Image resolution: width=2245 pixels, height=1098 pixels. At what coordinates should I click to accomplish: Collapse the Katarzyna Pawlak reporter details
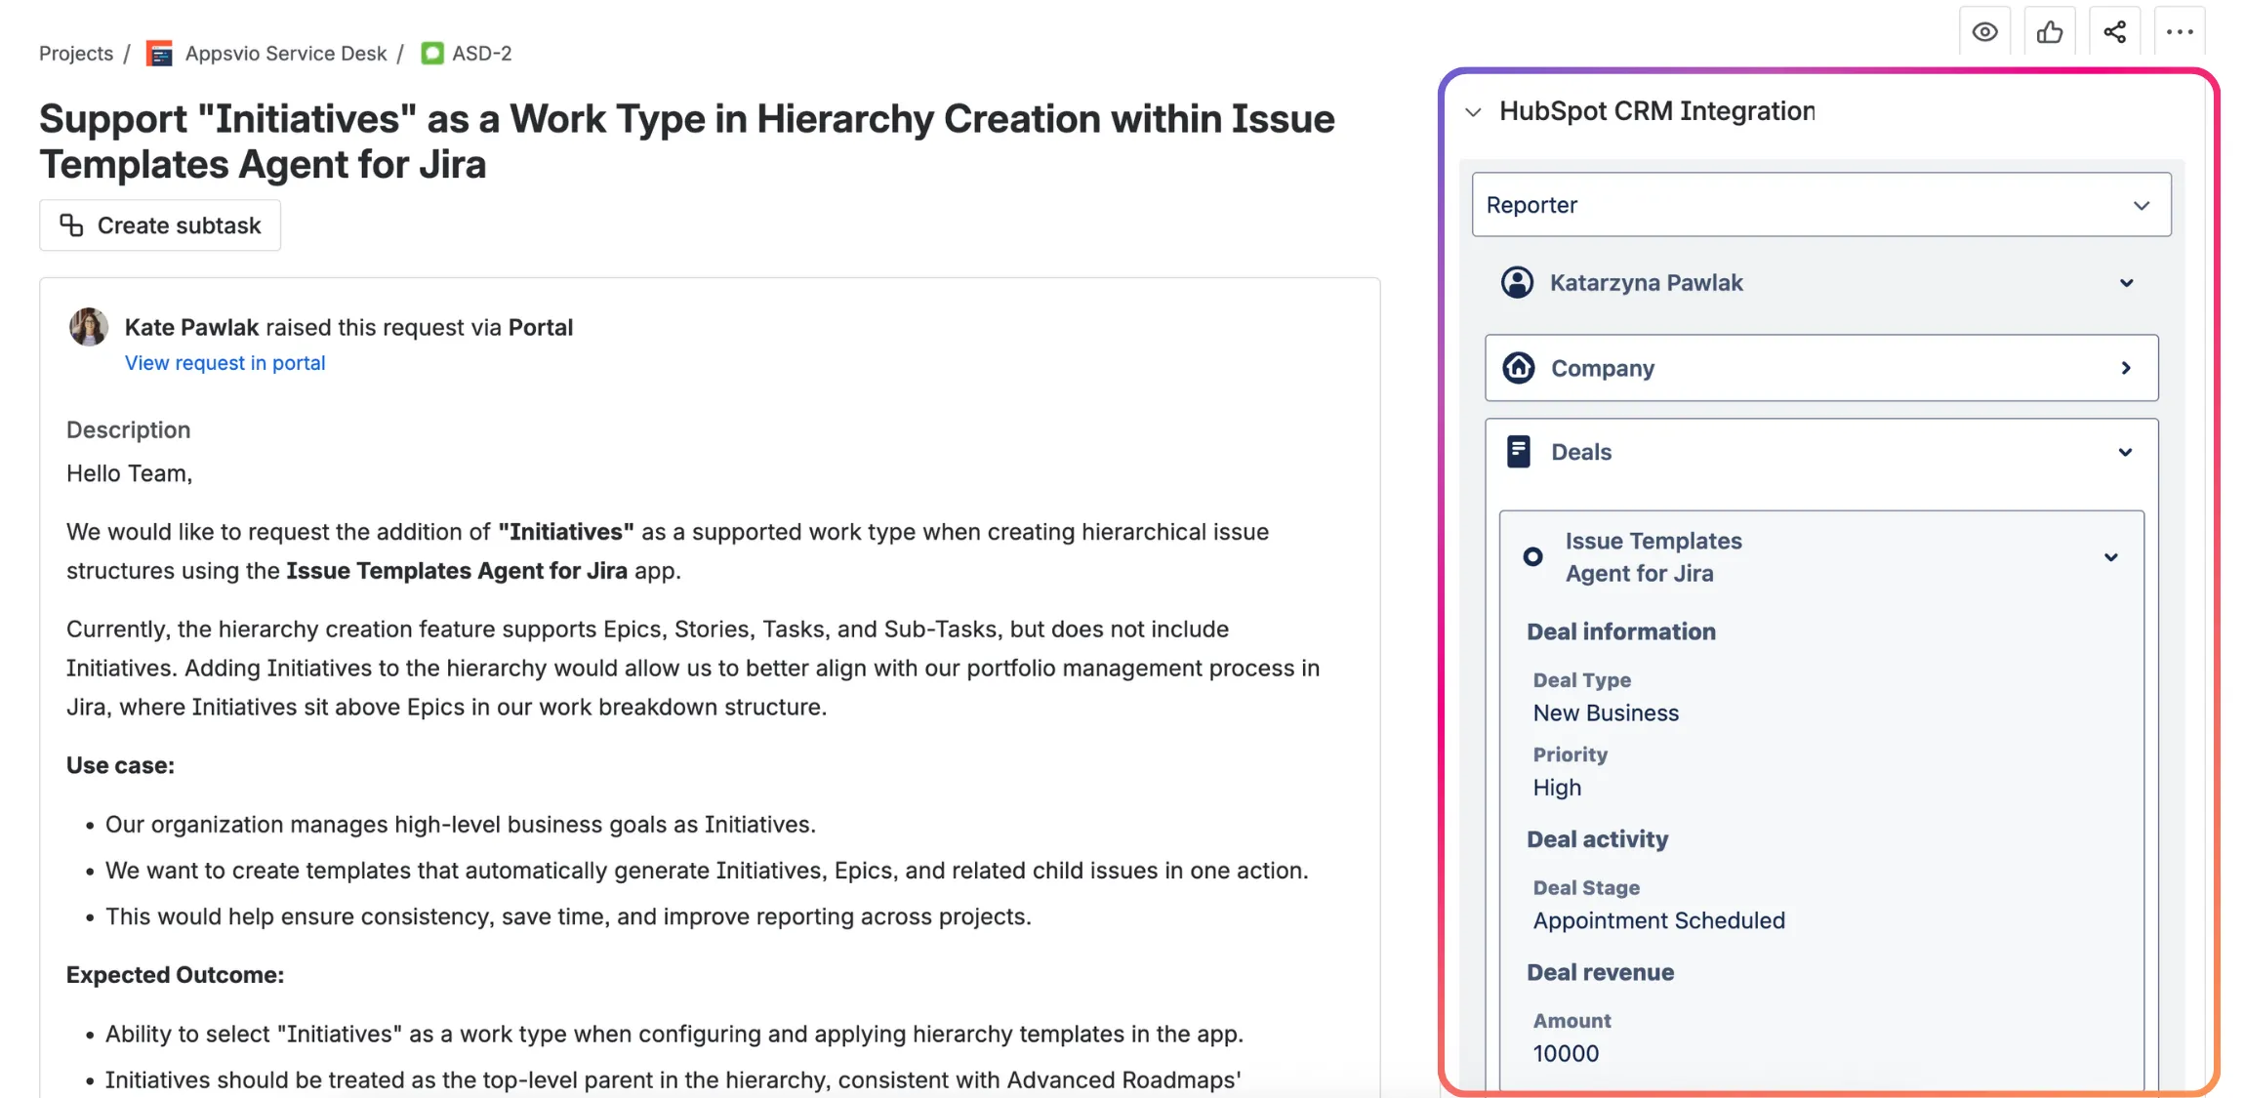point(2126,283)
